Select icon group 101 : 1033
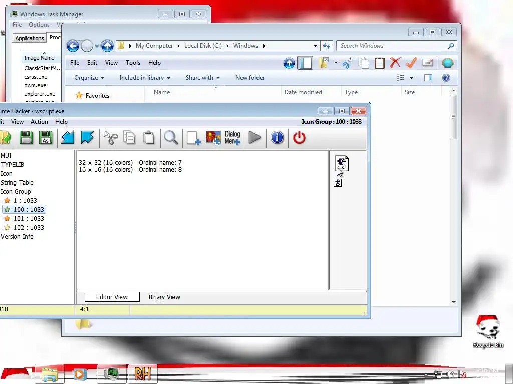Screen dimensions: 513x384 tap(29, 219)
